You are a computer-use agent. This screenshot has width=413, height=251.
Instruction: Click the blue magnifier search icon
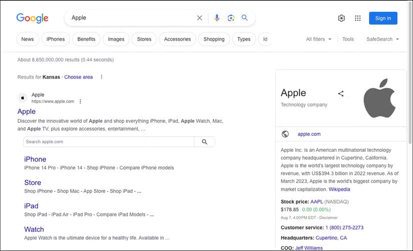[245, 18]
